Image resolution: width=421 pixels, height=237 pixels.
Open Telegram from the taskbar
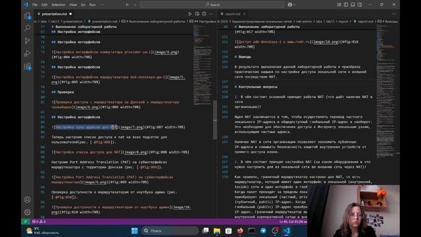[263, 230]
